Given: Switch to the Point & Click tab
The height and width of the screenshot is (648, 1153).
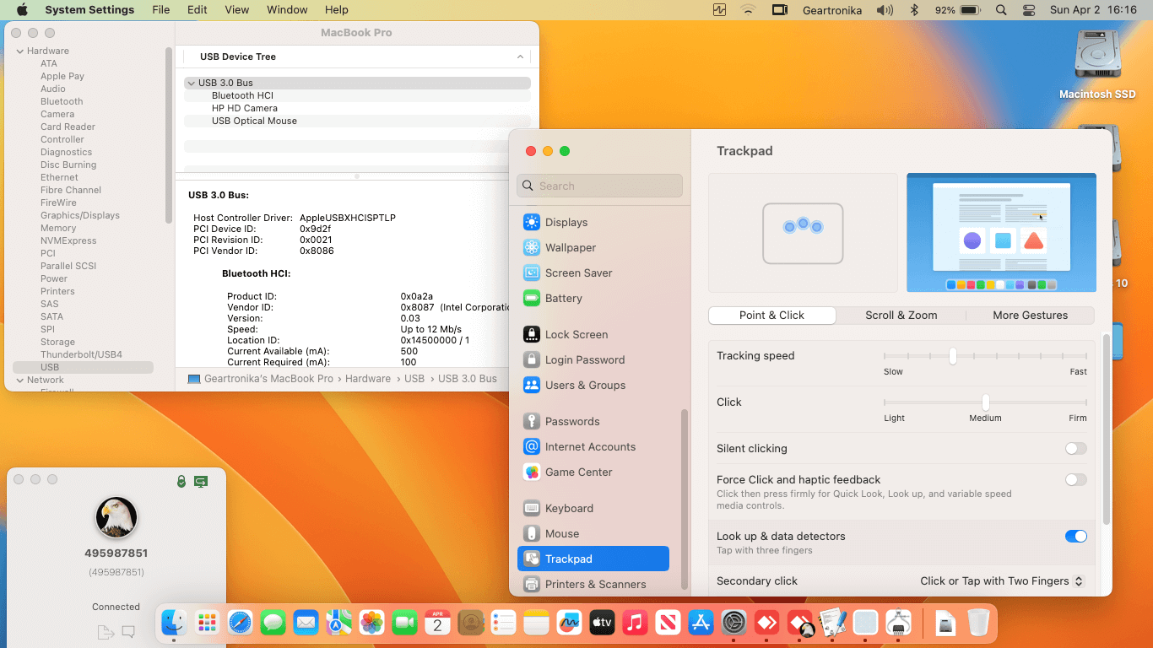Looking at the screenshot, I should point(772,316).
